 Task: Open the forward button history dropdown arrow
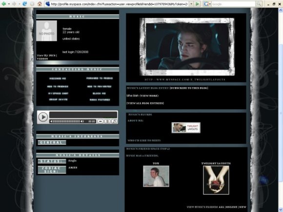coord(19,4)
